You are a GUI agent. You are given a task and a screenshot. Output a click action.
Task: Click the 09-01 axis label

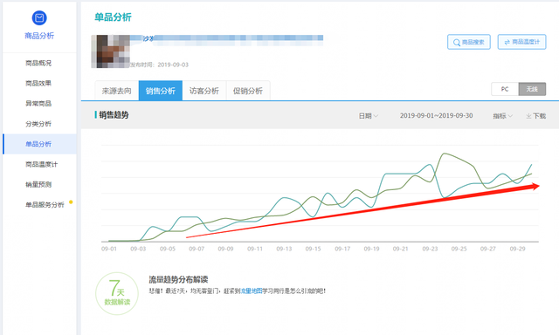[x=108, y=249]
